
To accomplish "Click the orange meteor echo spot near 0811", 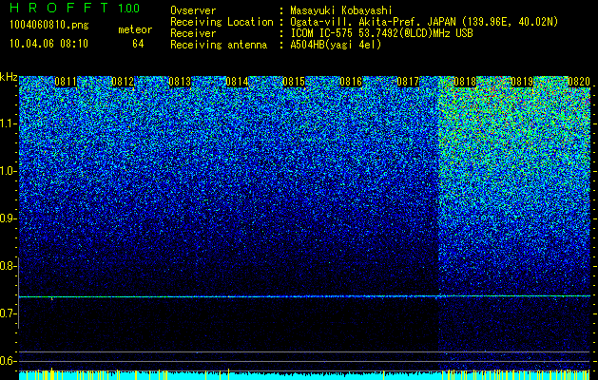I will (x=52, y=299).
